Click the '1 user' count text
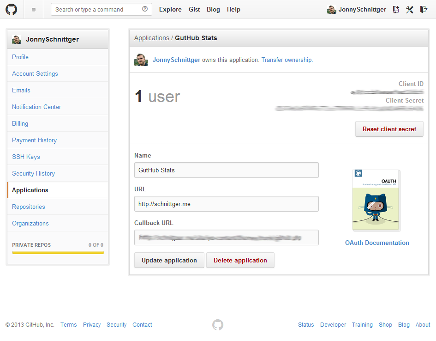The image size is (436, 341). (x=157, y=97)
